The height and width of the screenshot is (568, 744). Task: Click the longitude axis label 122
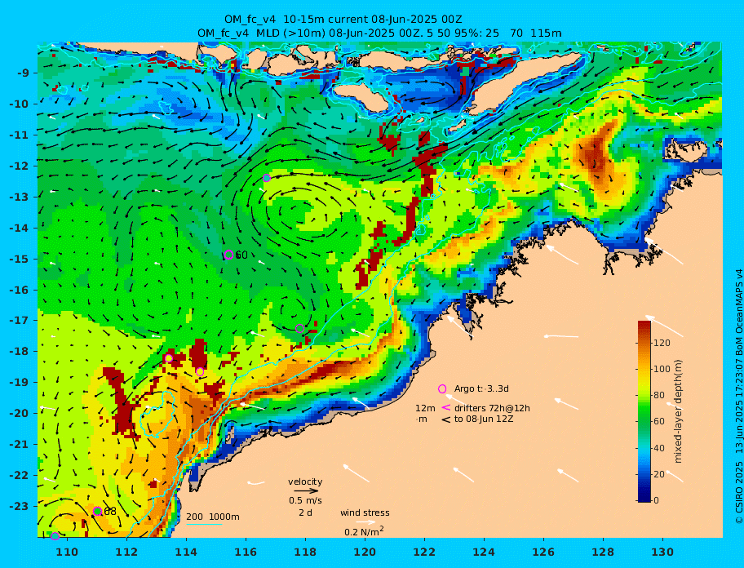coord(425,552)
